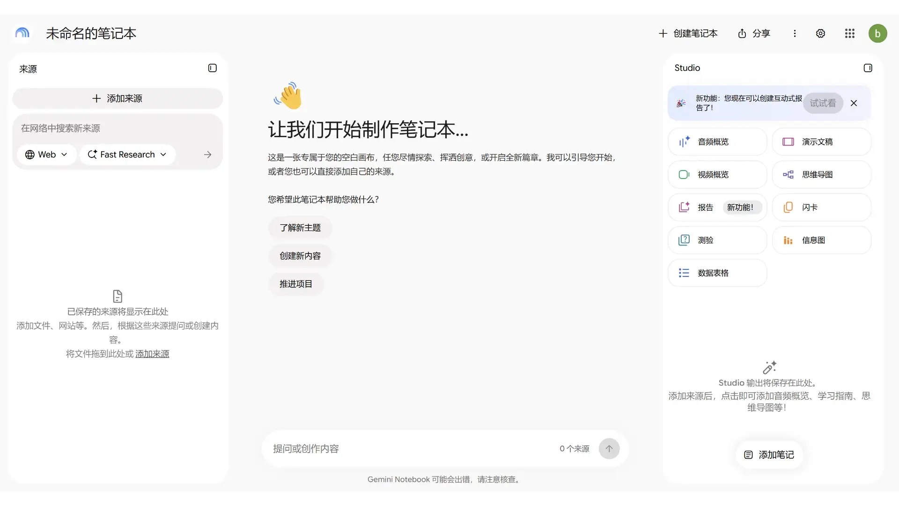Click 试试看 in new feature banner
The image size is (899, 506).
point(823,103)
